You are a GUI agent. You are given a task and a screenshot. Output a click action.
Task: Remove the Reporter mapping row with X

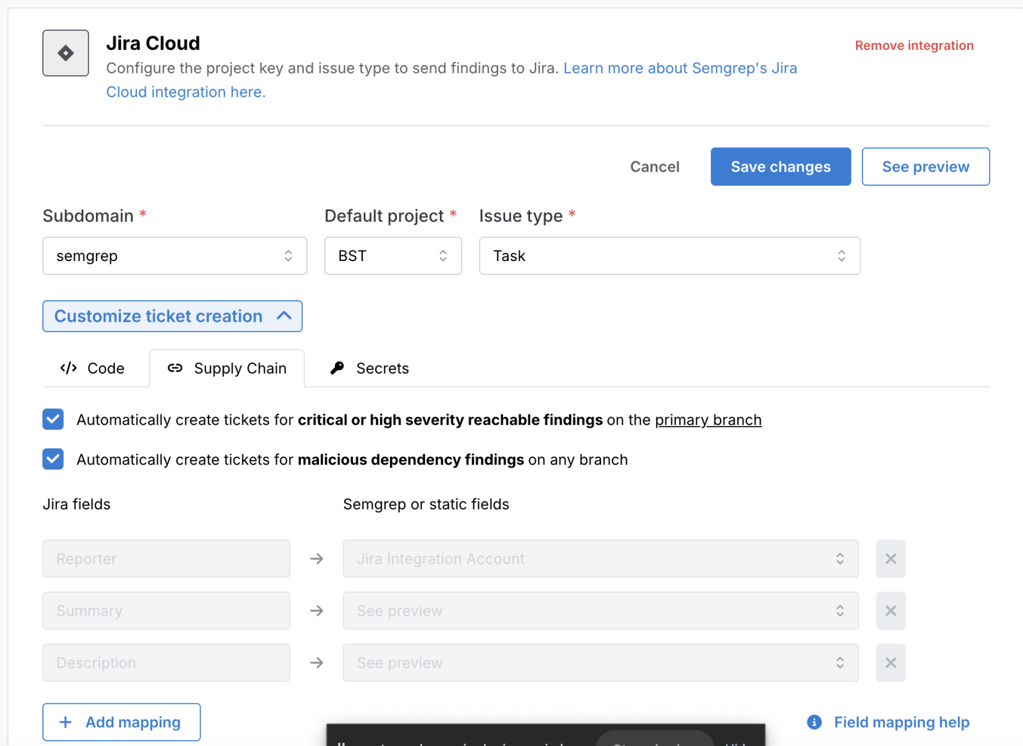(x=890, y=559)
